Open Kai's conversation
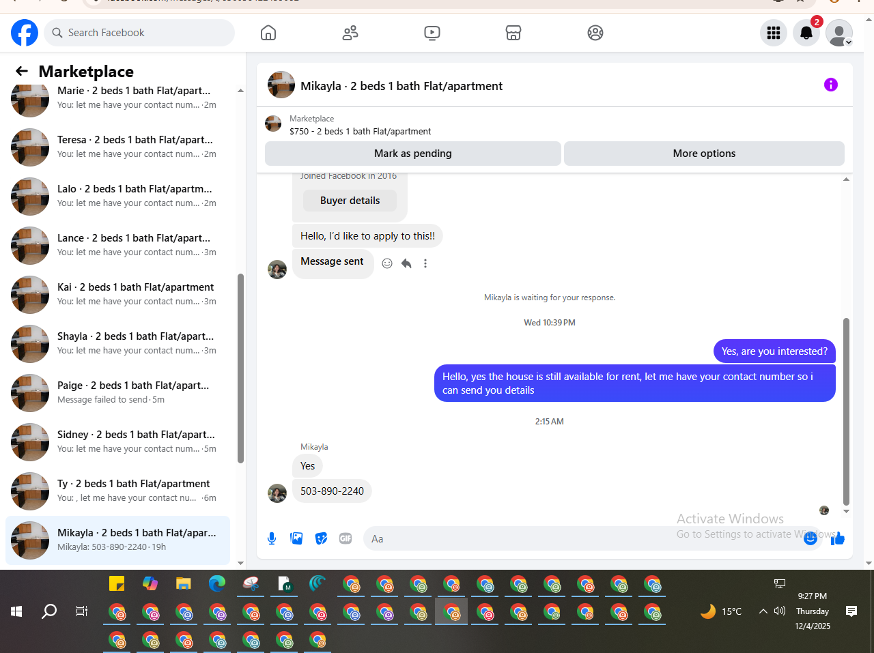Image resolution: width=874 pixels, height=653 pixels. point(117,294)
